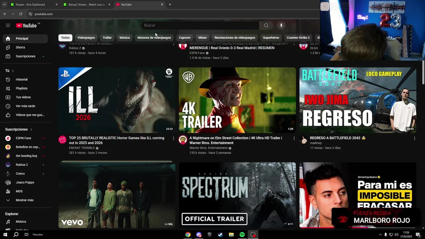Image resolution: width=425 pixels, height=239 pixels.
Task: Open Historial in the sidebar
Action: pos(25,80)
